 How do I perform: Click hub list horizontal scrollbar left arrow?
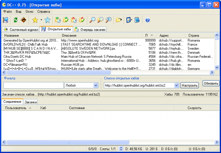[x=4, y=72]
